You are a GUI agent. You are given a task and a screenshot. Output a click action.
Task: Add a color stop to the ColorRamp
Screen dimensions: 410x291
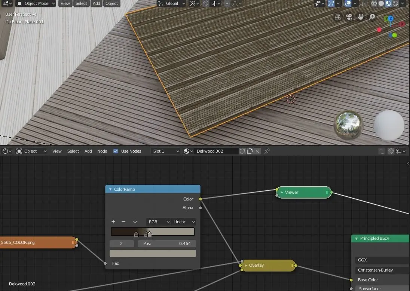pos(113,222)
